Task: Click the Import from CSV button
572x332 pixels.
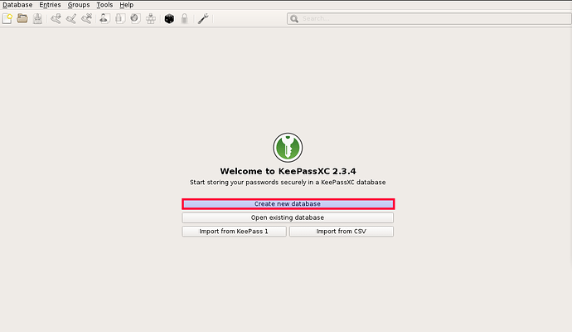Action: [x=341, y=232]
